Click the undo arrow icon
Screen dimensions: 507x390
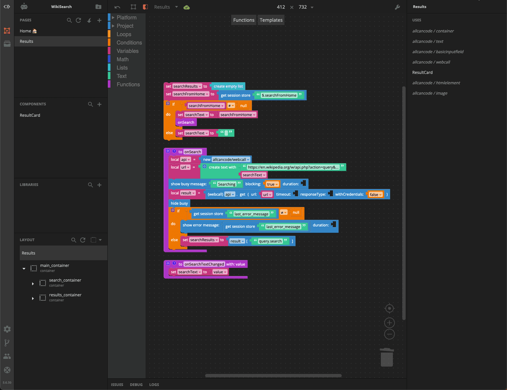coord(117,7)
